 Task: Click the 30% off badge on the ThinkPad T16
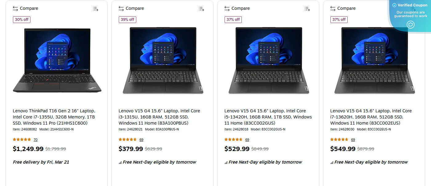point(22,19)
